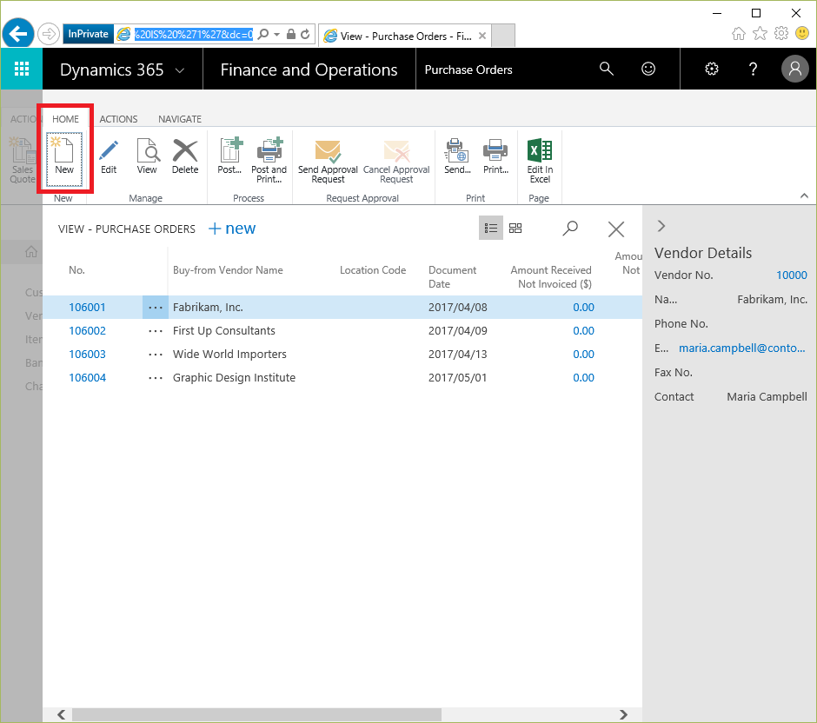The height and width of the screenshot is (723, 817).
Task: Open row options for order 106001
Action: click(x=156, y=308)
